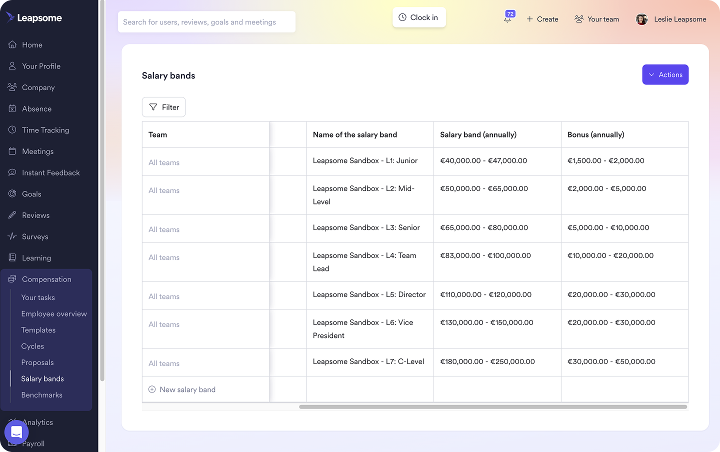Open the Surveys icon
The width and height of the screenshot is (720, 452).
[x=12, y=236]
